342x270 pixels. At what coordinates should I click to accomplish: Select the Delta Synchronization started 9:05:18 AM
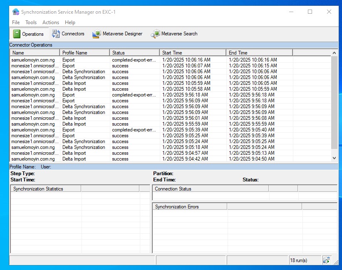coord(170,147)
